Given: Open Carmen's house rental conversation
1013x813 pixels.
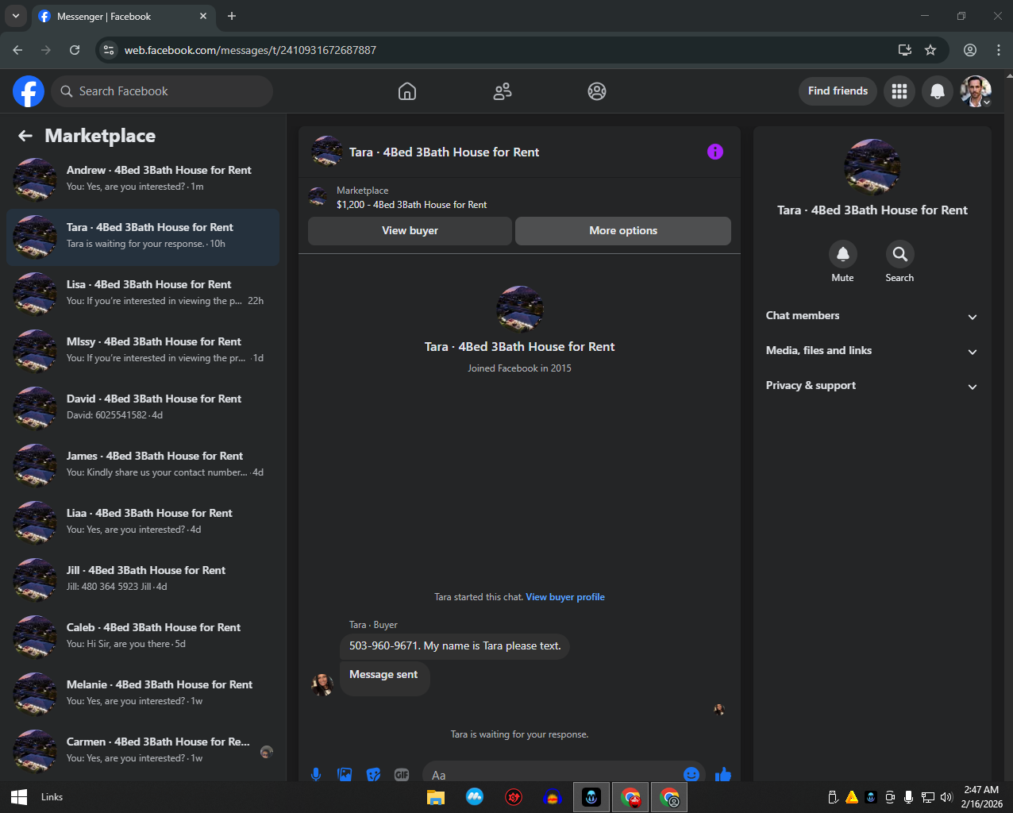Looking at the screenshot, I should (x=143, y=752).
